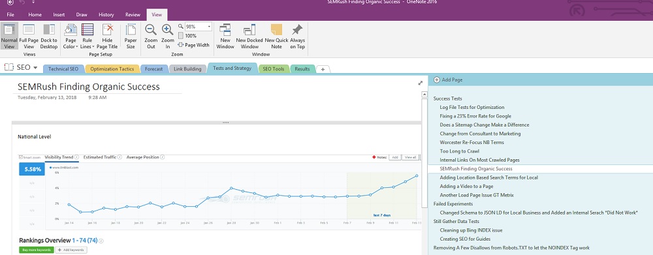Click the Zoom In magnifier
The height and width of the screenshot is (255, 653).
point(168,36)
